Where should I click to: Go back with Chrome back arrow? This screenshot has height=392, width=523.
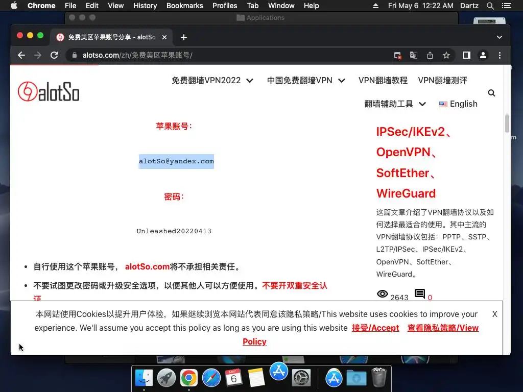pyautogui.click(x=21, y=55)
